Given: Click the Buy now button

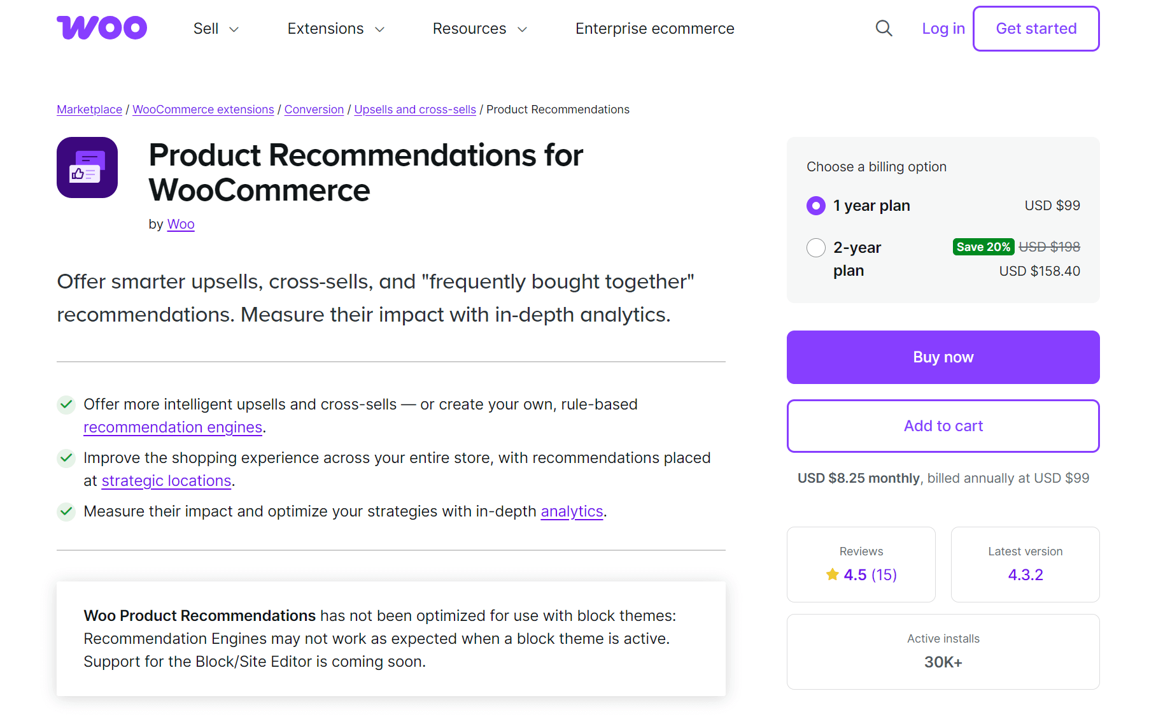Looking at the screenshot, I should pos(943,357).
